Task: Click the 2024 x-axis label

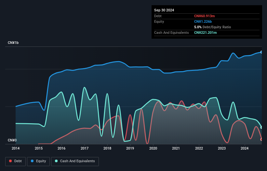Action: [x=245, y=148]
